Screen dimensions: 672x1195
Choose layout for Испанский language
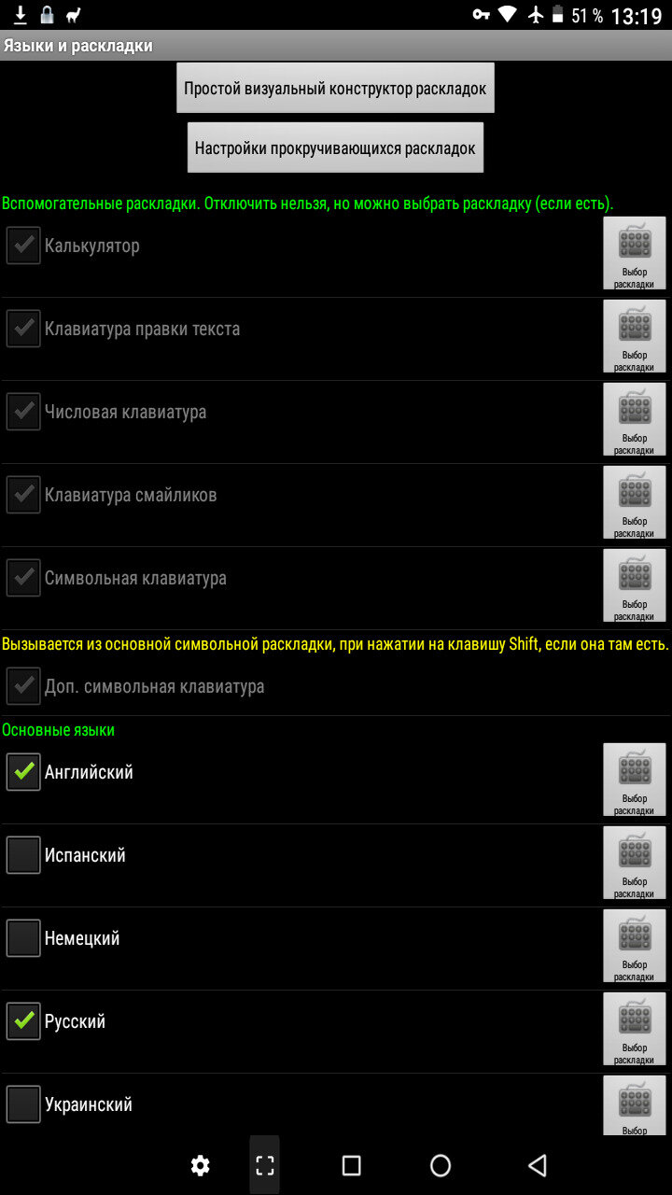coord(635,864)
